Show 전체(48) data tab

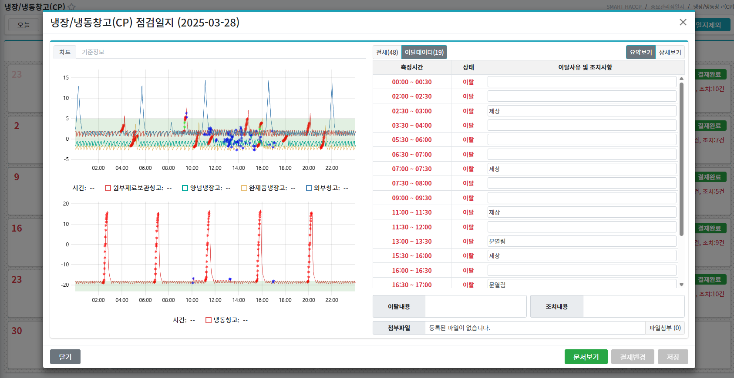tap(387, 52)
